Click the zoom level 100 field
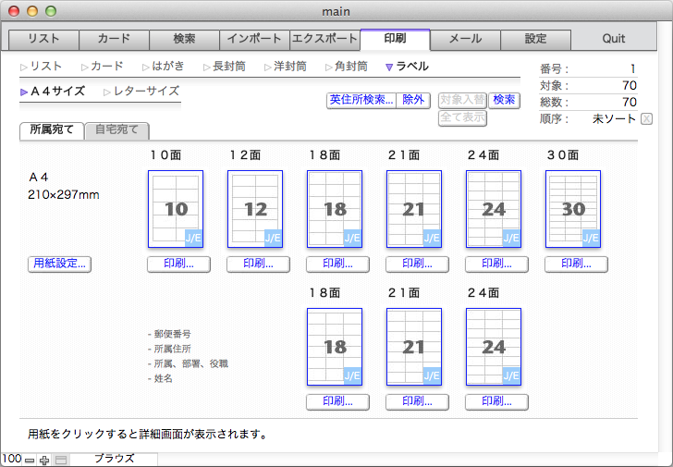 (x=11, y=460)
